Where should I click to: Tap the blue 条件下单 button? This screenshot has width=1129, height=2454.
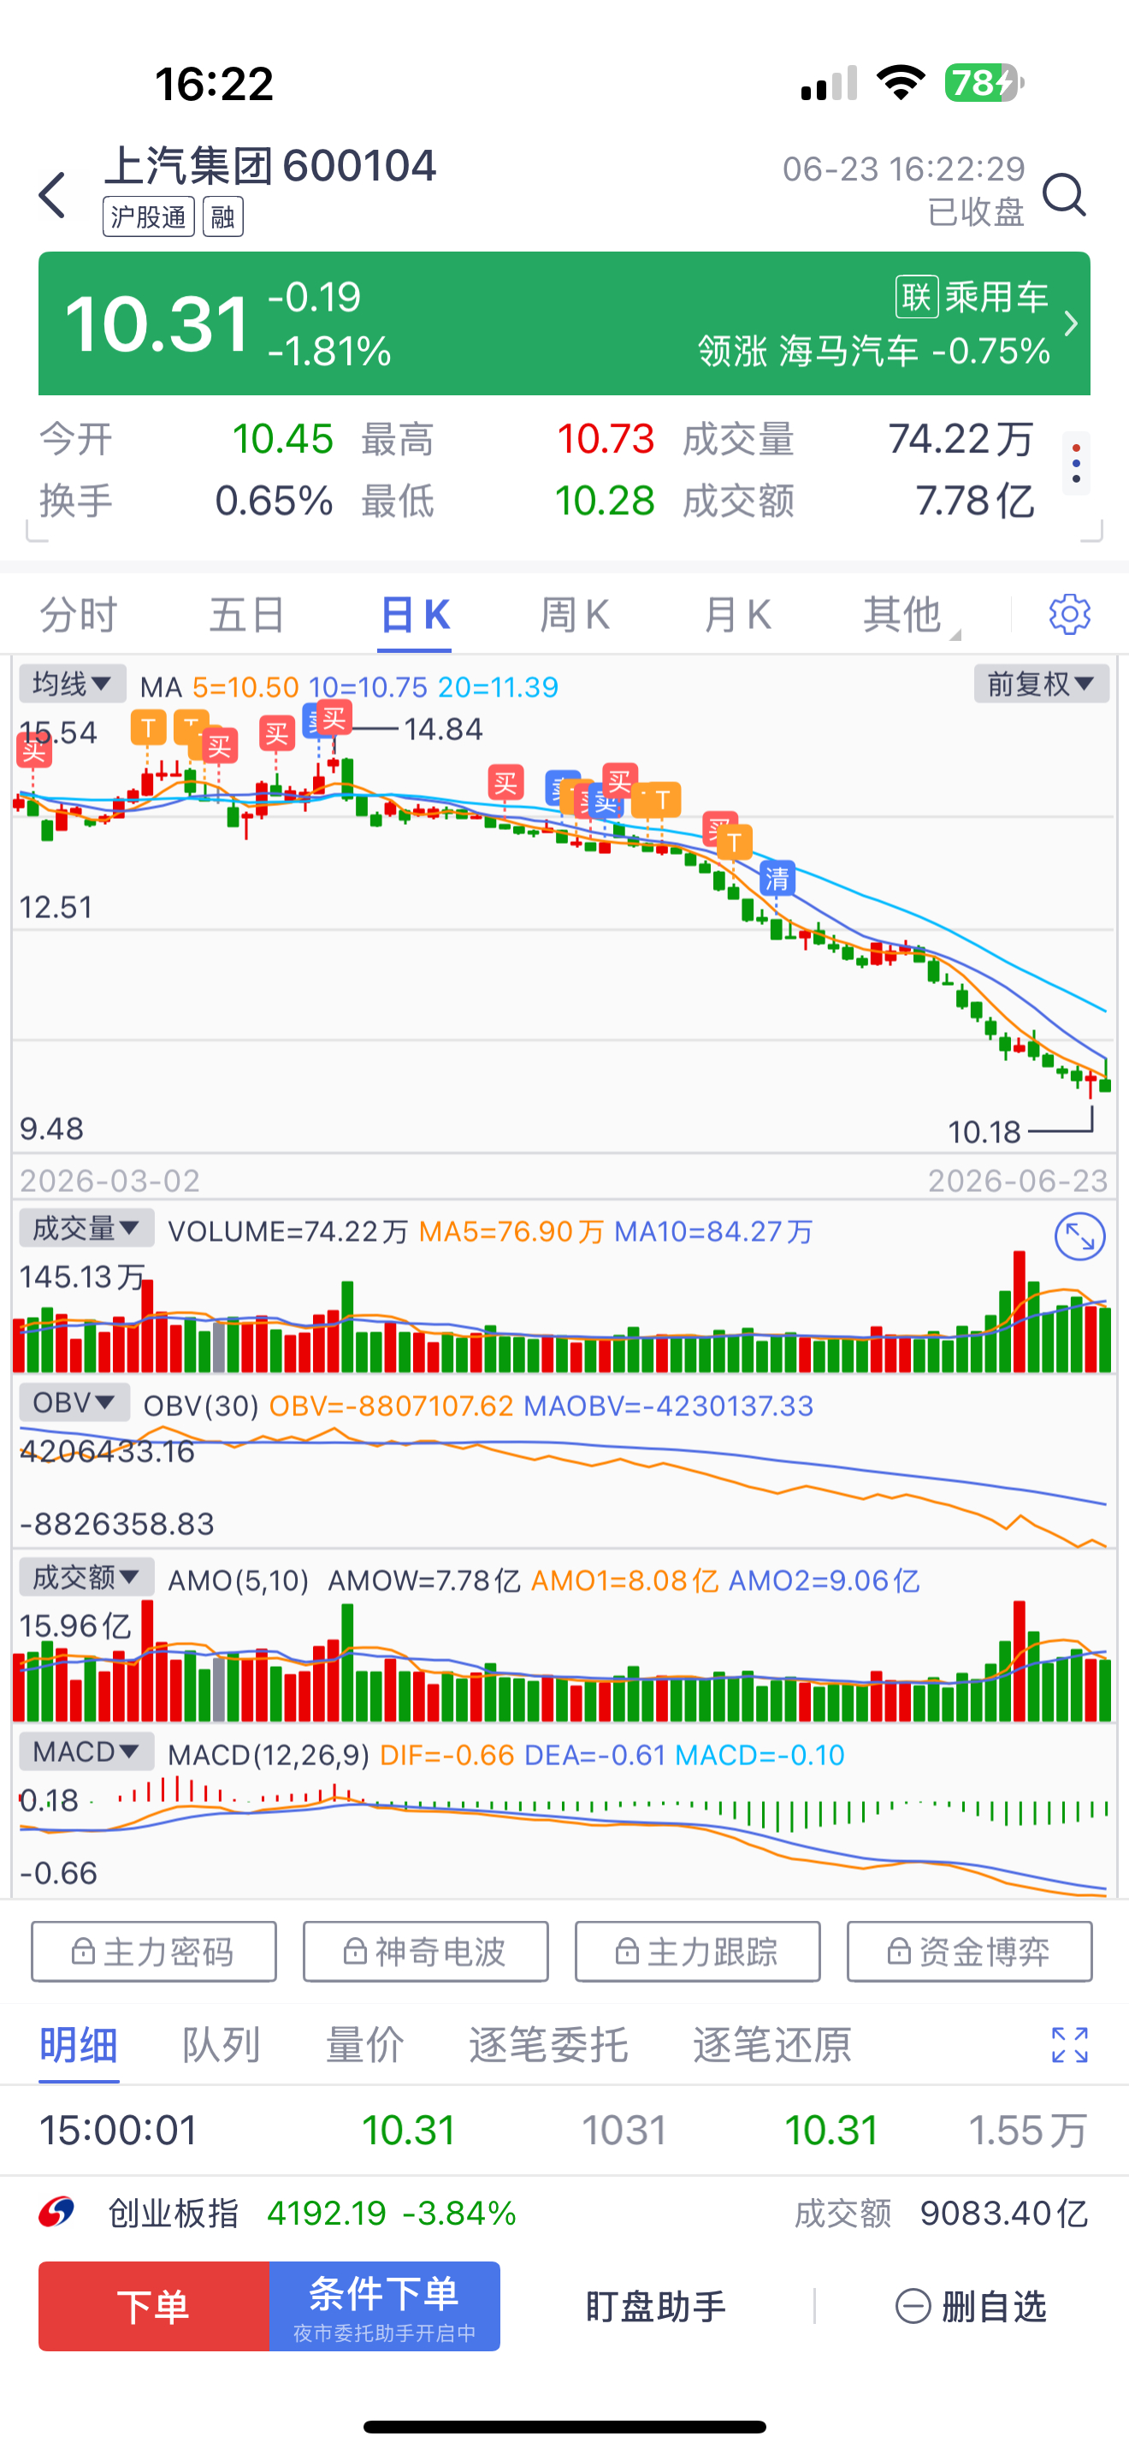click(x=385, y=2306)
